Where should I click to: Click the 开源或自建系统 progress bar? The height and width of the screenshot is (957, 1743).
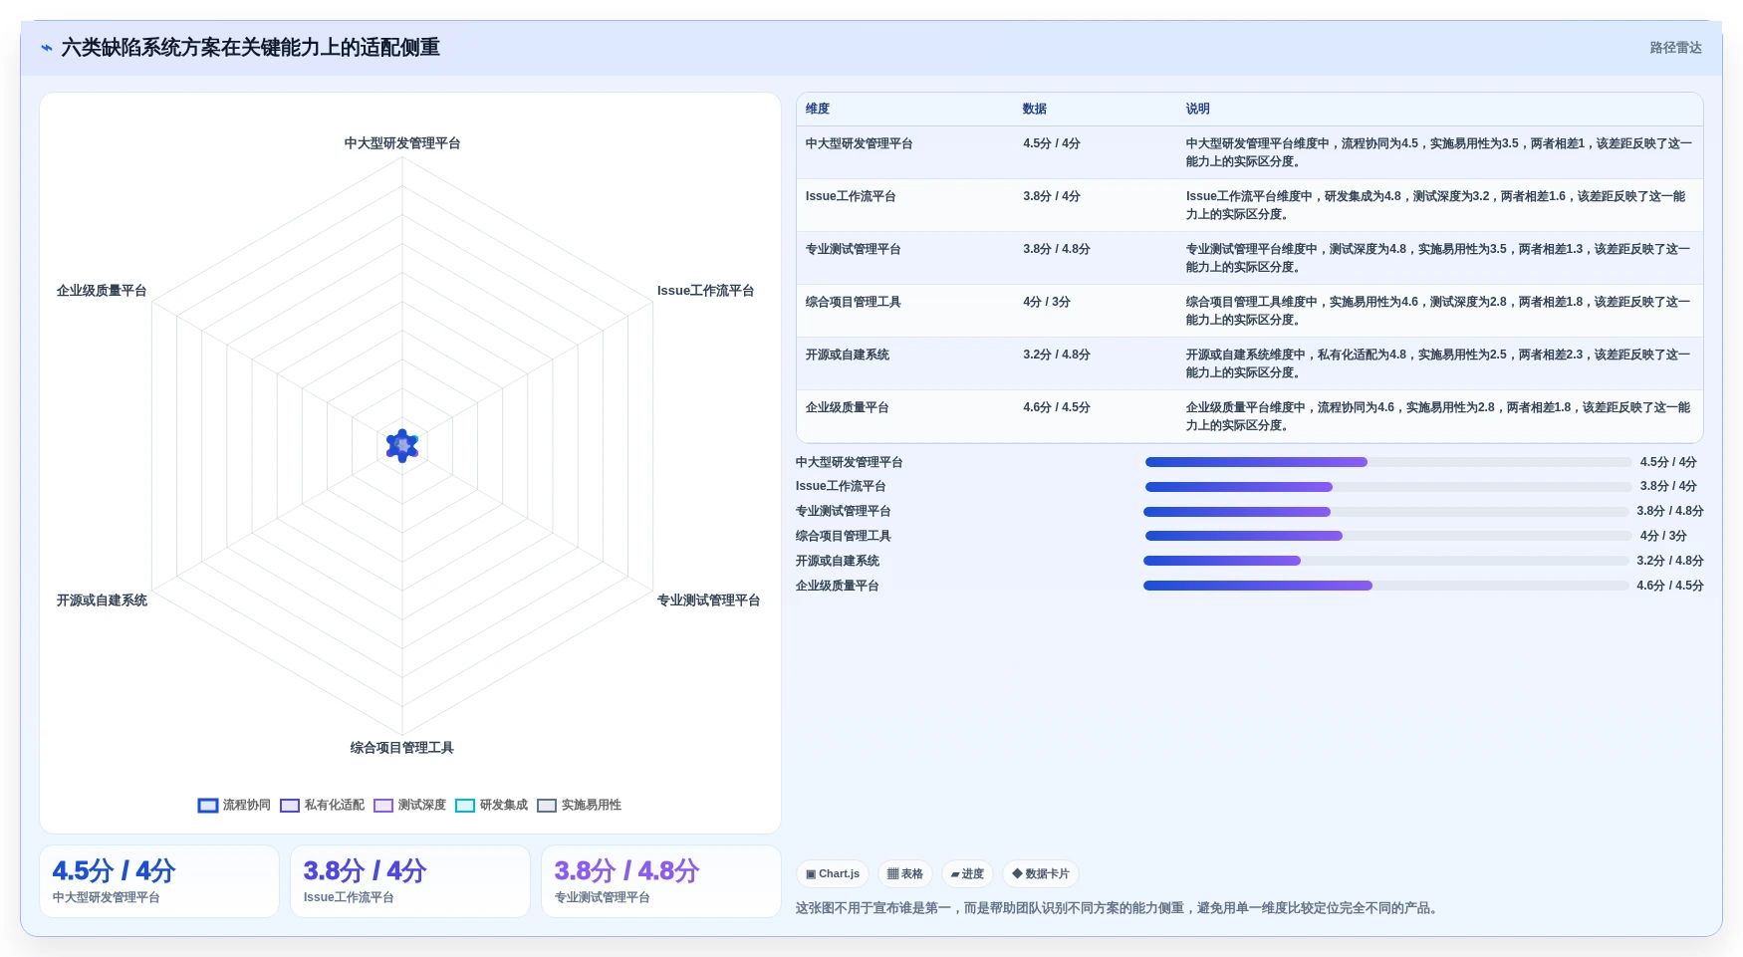tap(1386, 561)
